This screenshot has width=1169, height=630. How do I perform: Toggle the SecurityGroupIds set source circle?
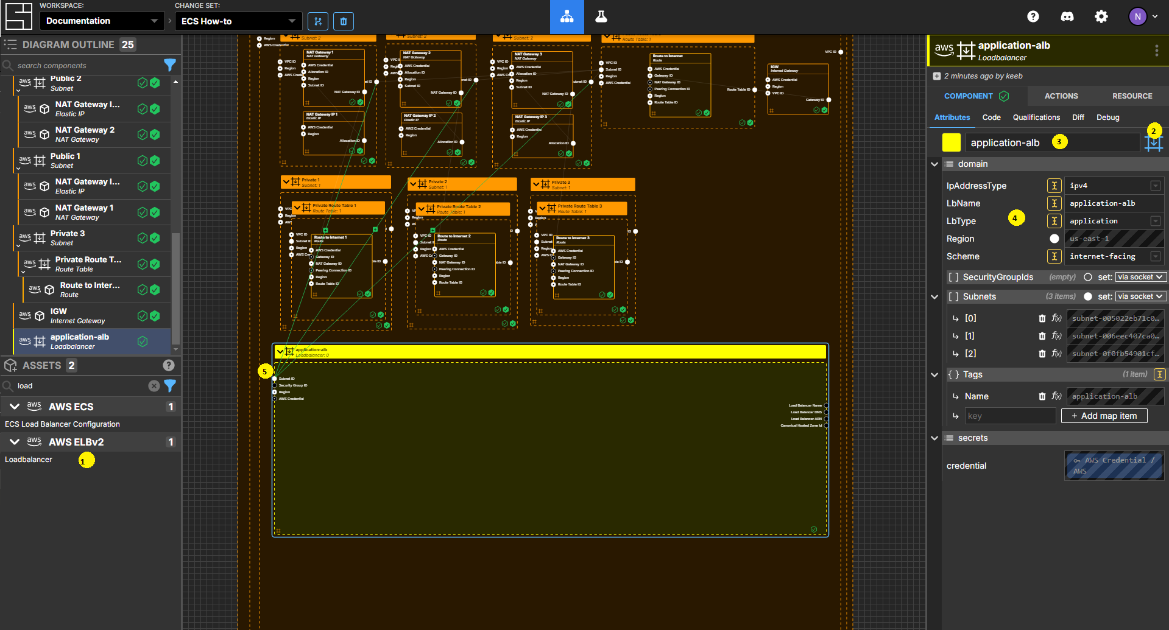pyautogui.click(x=1088, y=277)
